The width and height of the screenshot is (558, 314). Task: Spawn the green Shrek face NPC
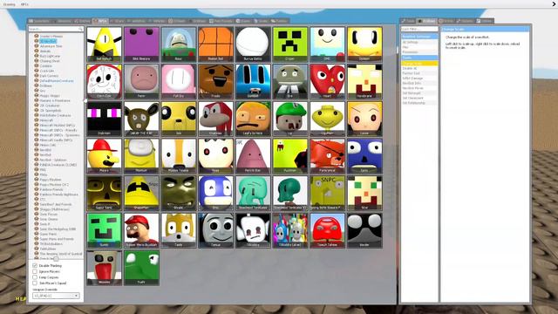pos(179,193)
